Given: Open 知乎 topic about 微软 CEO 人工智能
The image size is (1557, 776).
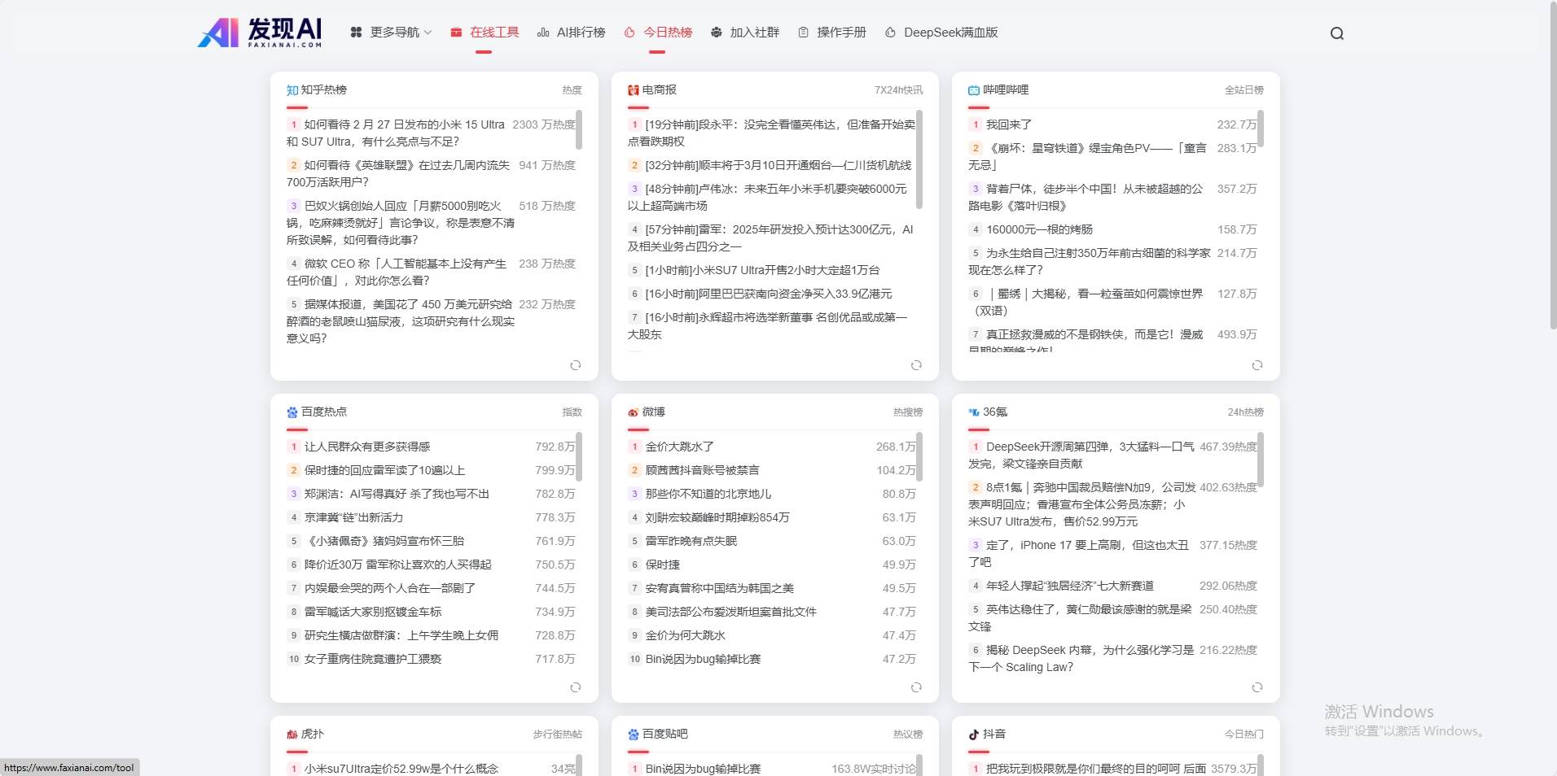Looking at the screenshot, I should pyautogui.click(x=397, y=272).
